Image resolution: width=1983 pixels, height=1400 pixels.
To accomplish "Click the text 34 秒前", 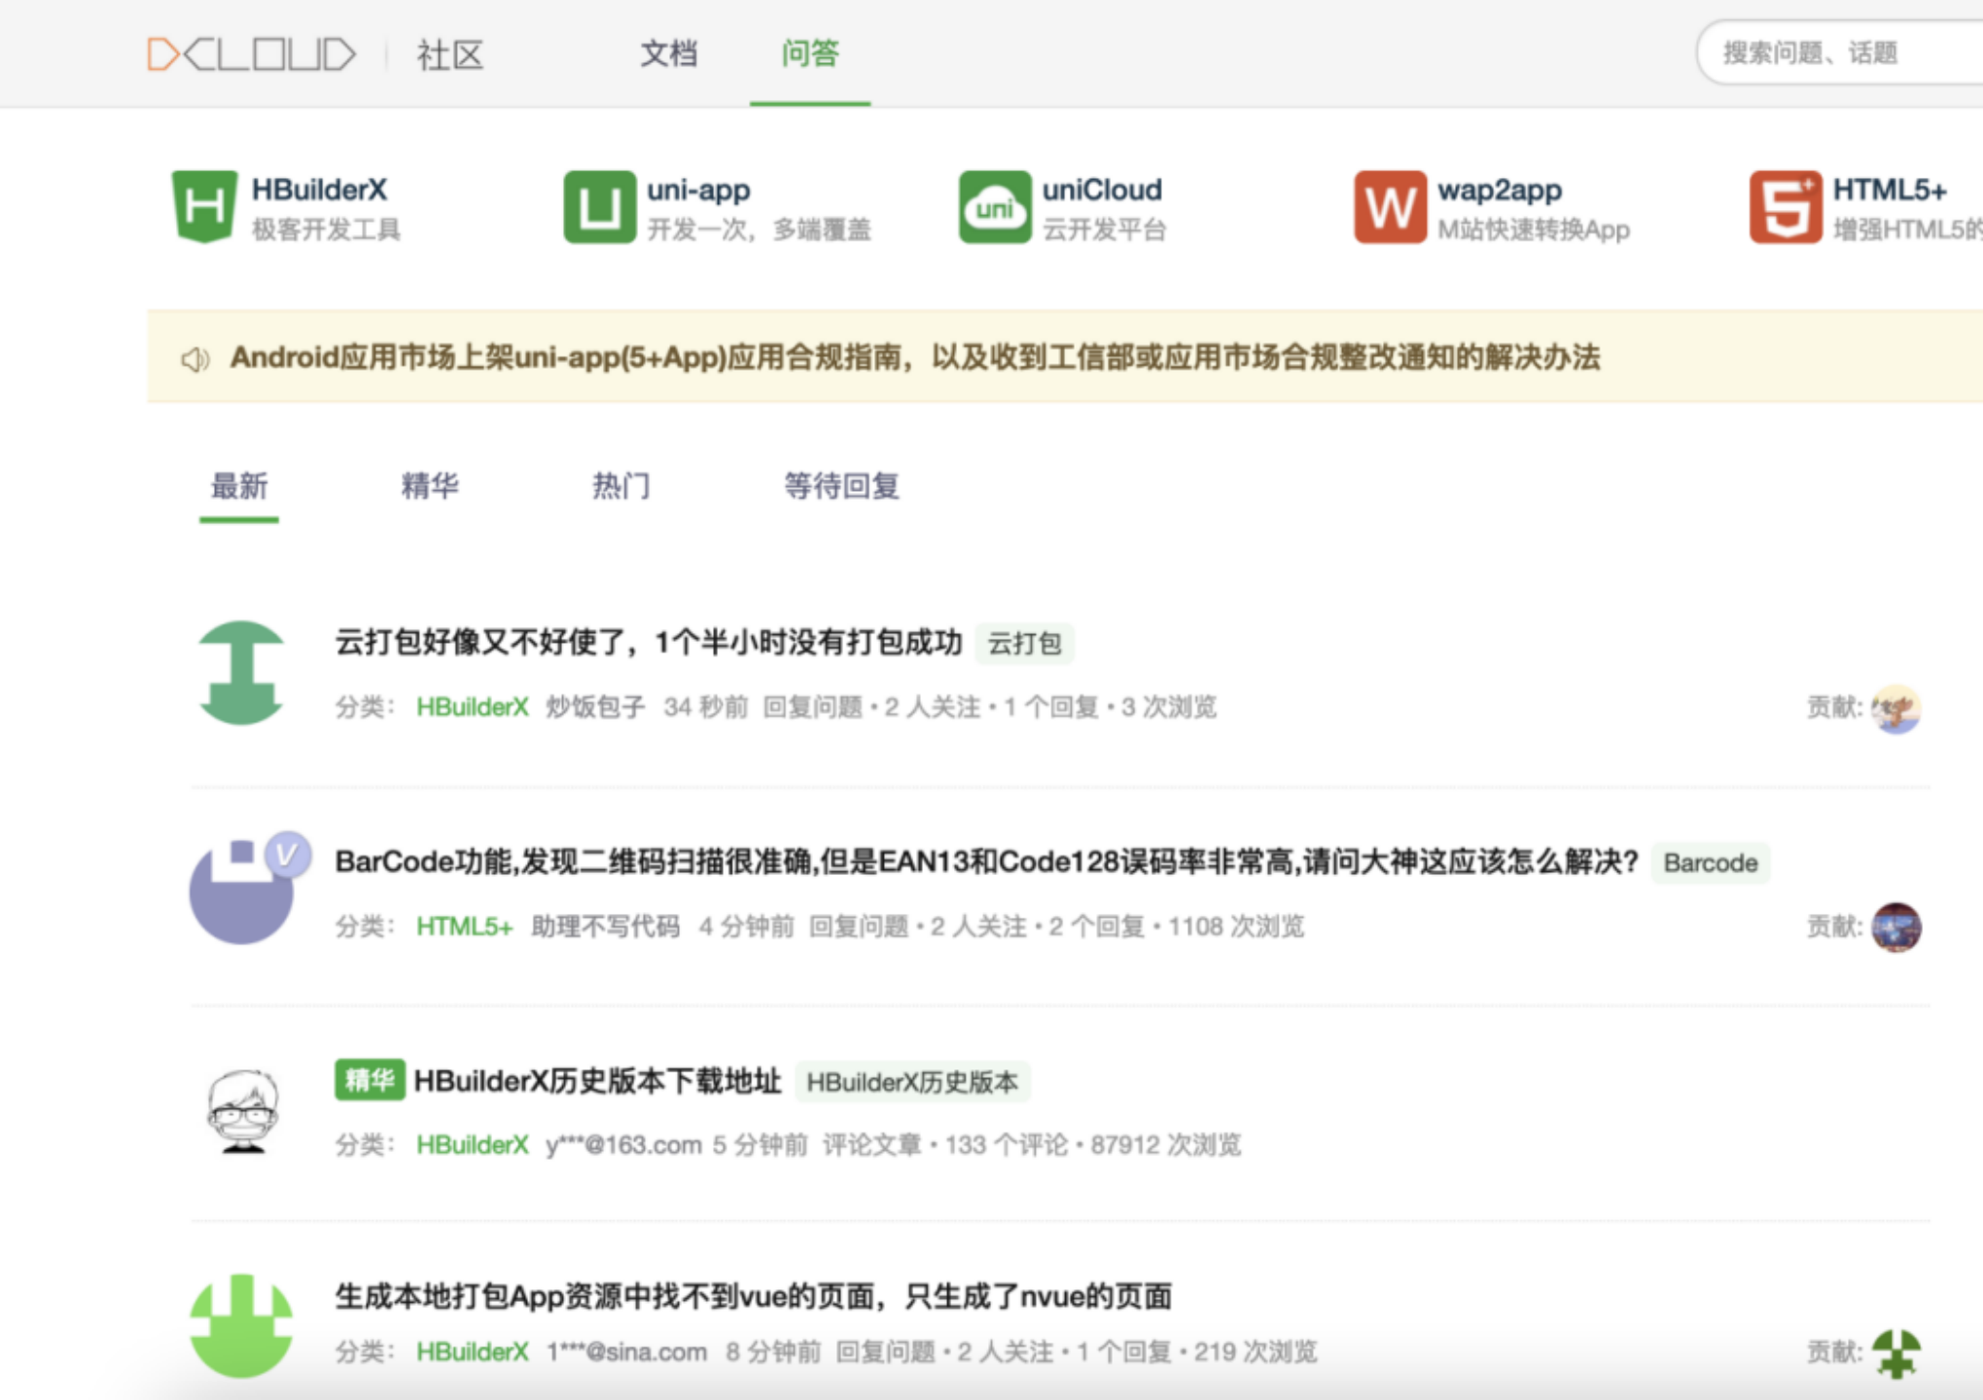I will [705, 707].
